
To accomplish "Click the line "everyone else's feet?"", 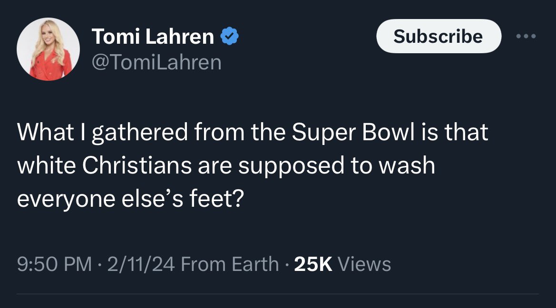I will click(x=130, y=198).
